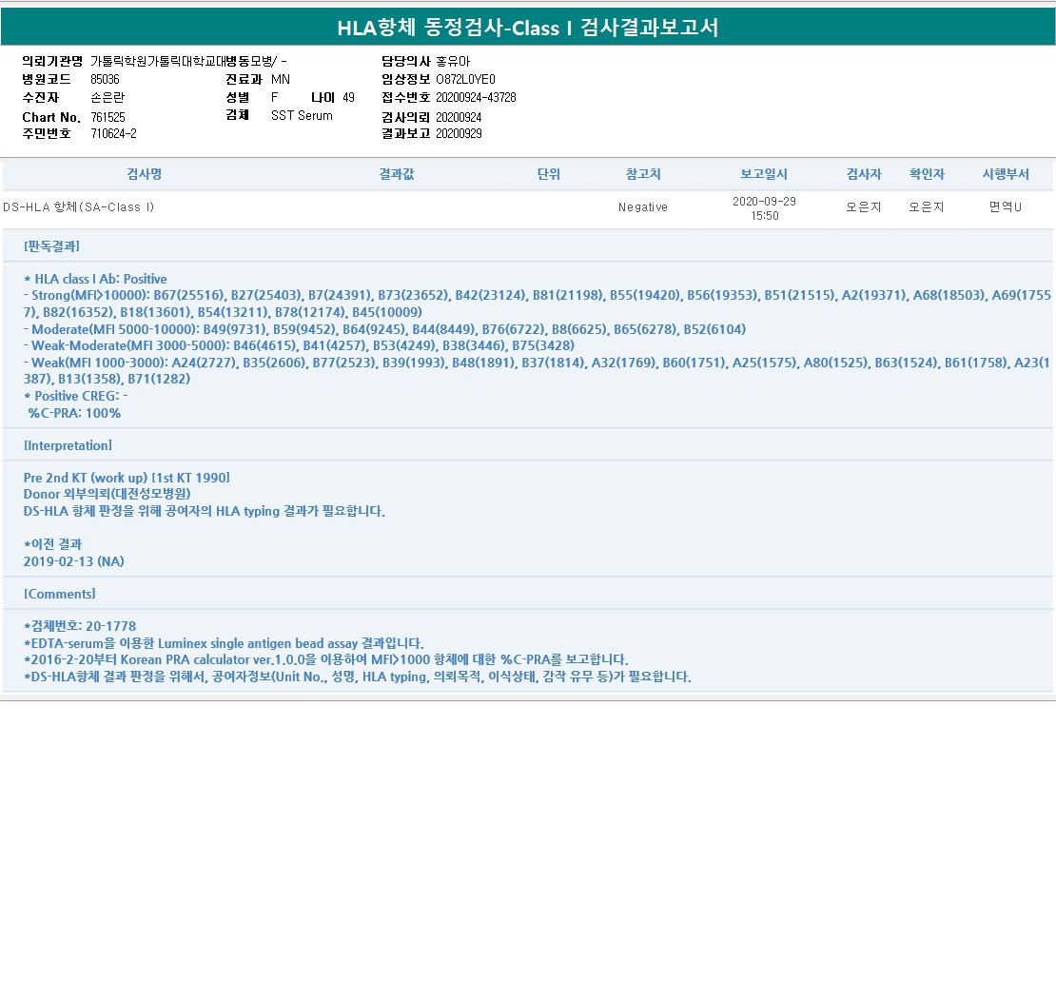The width and height of the screenshot is (1056, 981).
Task: Select the 결과값 column header
Action: pos(397,174)
